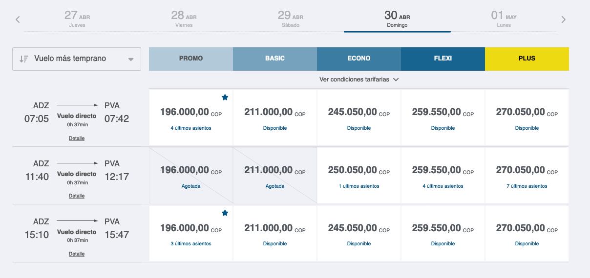Click the star icon on the 15:10 Promo fare
Viewport: 590px width, 278px height.
coord(225,213)
